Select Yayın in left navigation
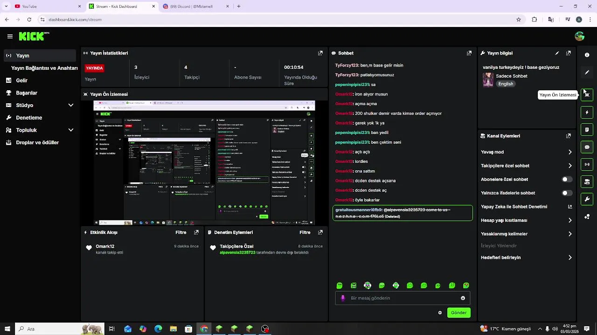The height and width of the screenshot is (335, 597). pyautogui.click(x=40, y=55)
